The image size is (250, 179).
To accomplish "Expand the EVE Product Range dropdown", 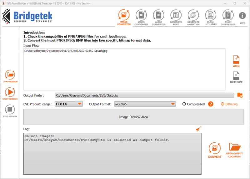I will click(x=69, y=104).
